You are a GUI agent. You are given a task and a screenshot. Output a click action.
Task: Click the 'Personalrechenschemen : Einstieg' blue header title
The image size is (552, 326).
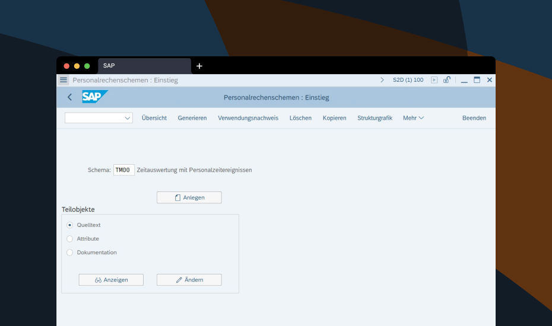pyautogui.click(x=277, y=97)
